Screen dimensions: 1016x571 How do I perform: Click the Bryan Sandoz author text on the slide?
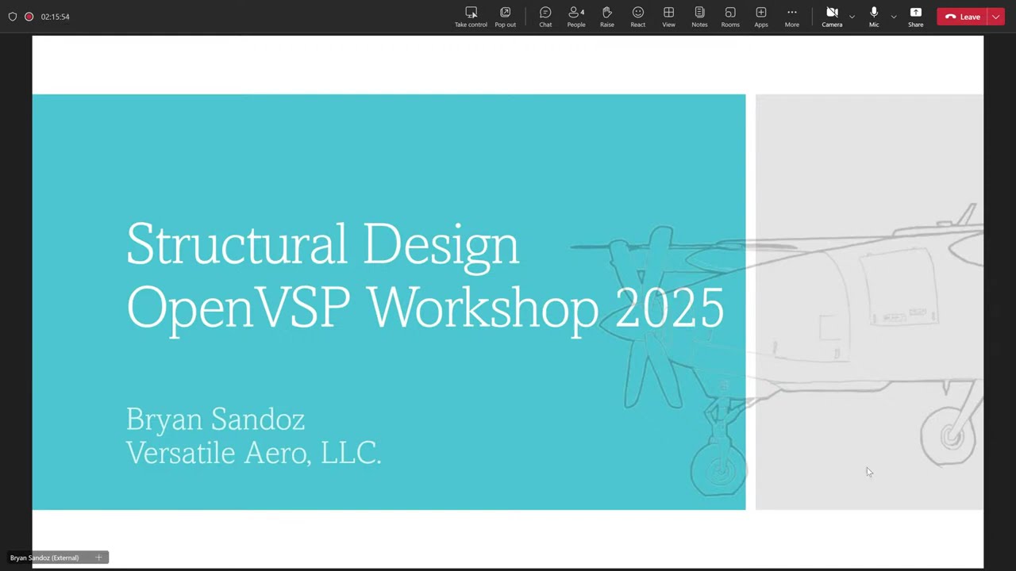pyautogui.click(x=215, y=420)
